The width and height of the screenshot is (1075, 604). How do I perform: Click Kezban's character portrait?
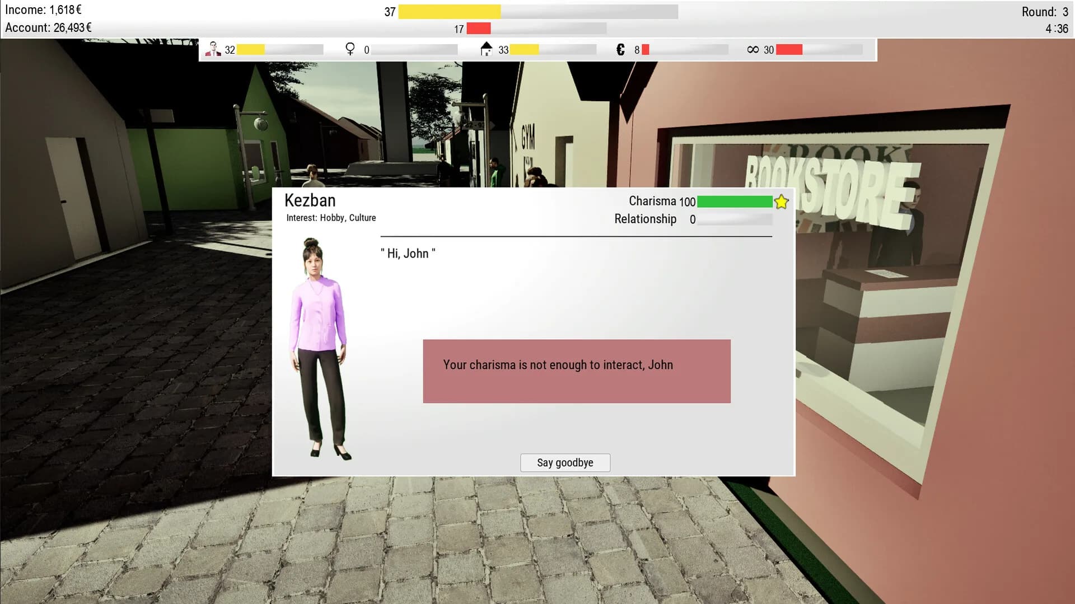(320, 349)
